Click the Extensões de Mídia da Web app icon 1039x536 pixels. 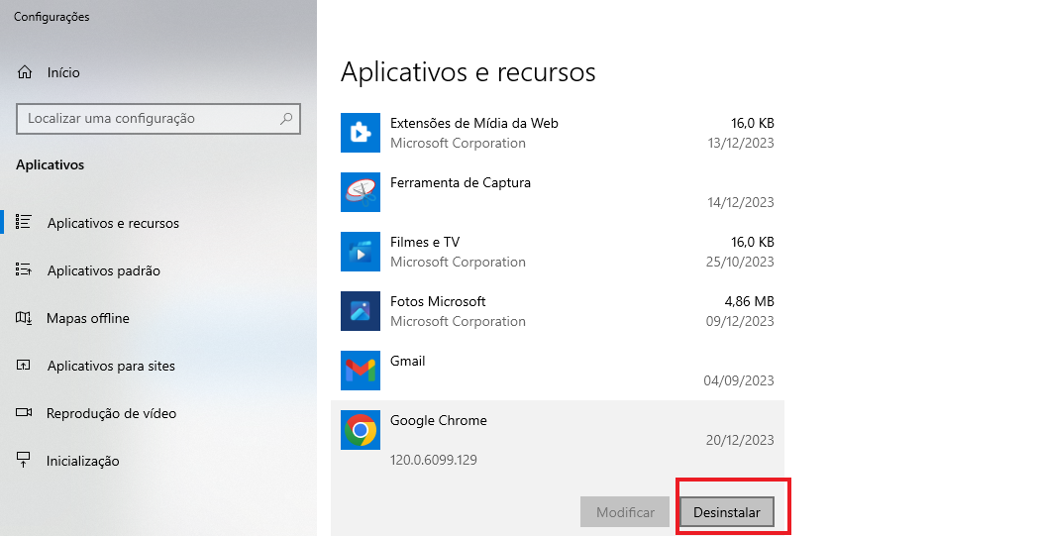(x=361, y=133)
